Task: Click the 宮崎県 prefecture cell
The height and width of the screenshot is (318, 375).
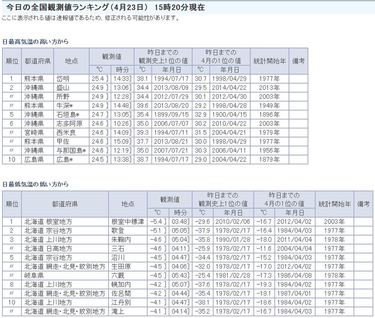Action: tap(34, 132)
